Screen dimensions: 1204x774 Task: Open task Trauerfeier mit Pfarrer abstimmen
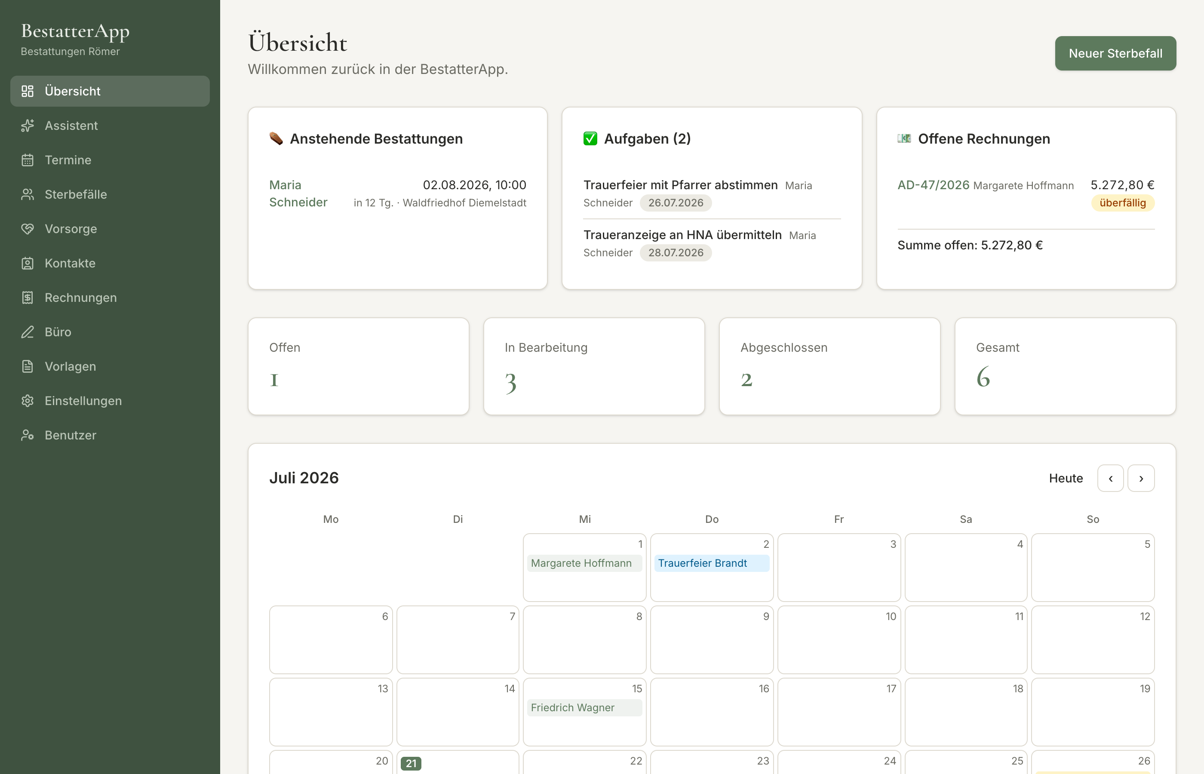[680, 185]
